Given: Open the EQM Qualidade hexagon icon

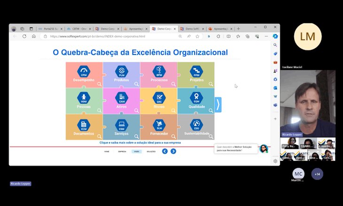Looking at the screenshot, I should (196, 98).
